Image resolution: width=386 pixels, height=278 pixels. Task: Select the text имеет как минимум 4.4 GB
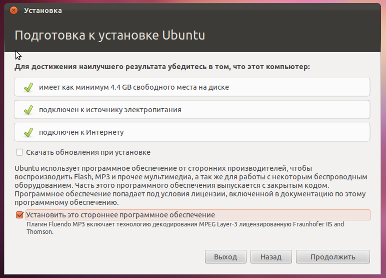[x=85, y=87]
